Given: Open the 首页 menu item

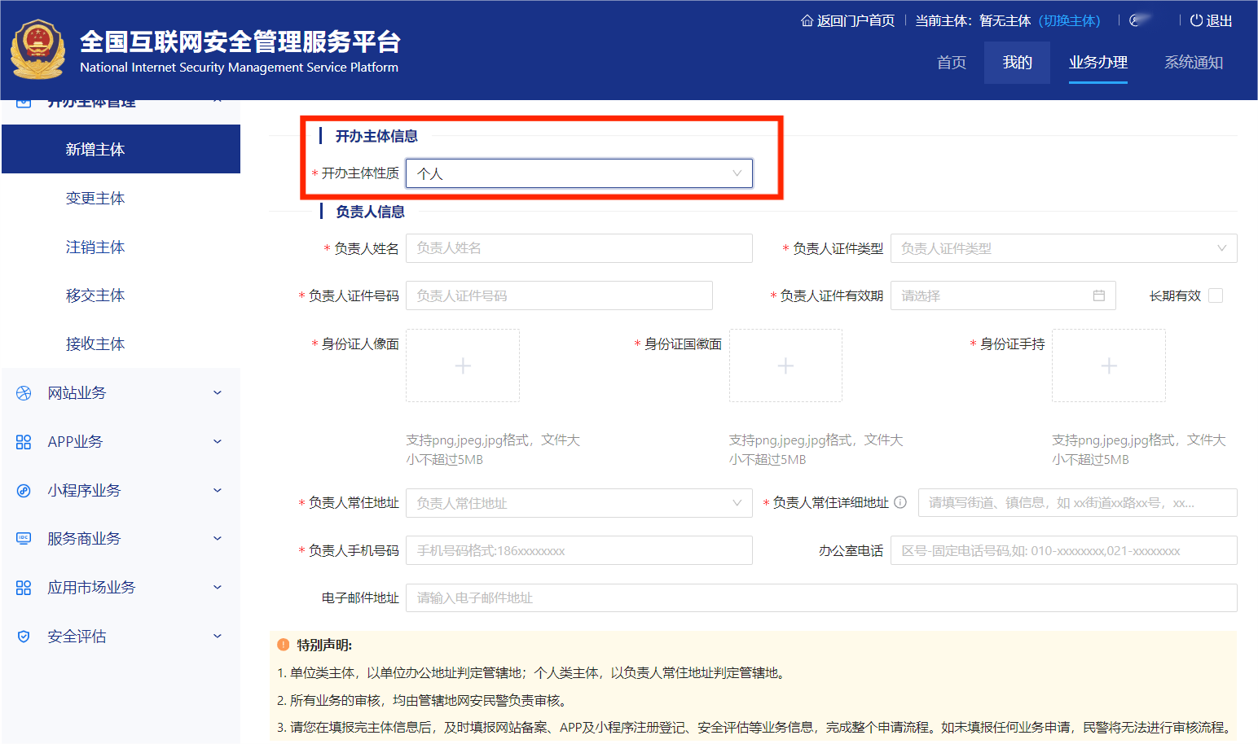Looking at the screenshot, I should point(951,62).
